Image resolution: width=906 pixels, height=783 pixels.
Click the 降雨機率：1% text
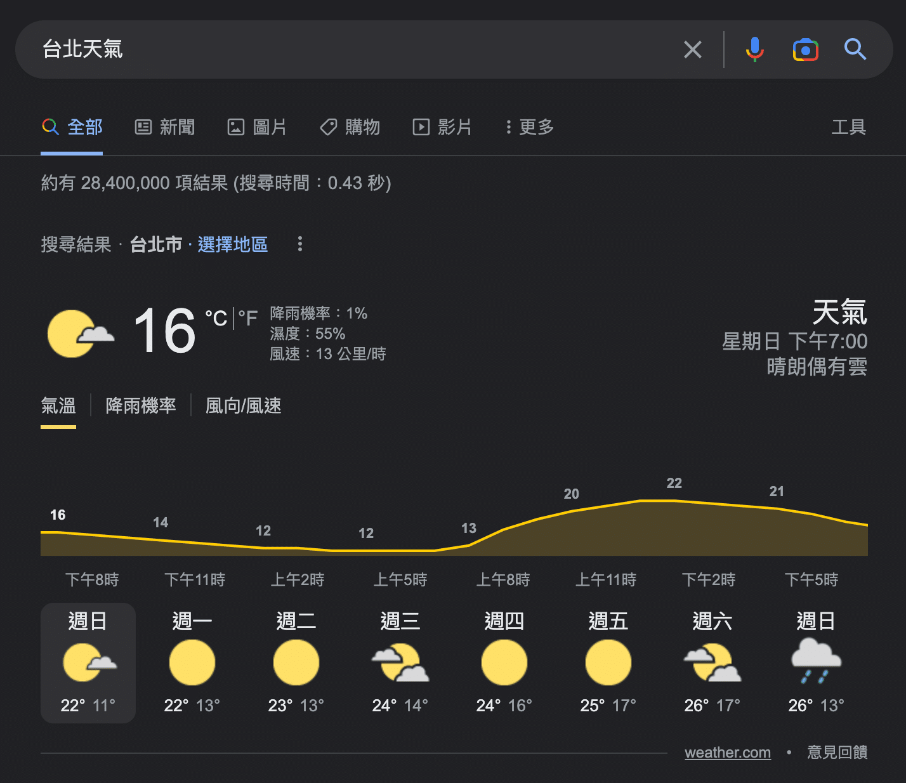[x=318, y=313]
